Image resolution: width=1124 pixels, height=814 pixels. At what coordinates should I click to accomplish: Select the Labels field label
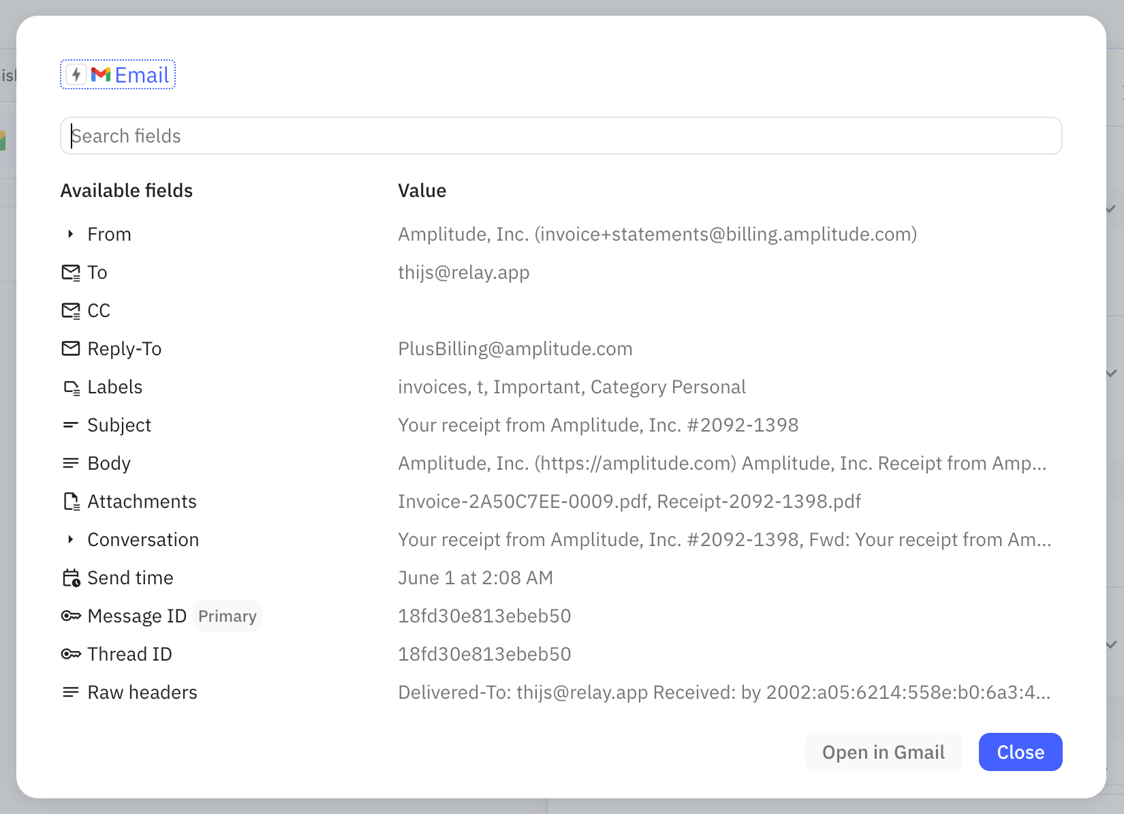coord(115,387)
